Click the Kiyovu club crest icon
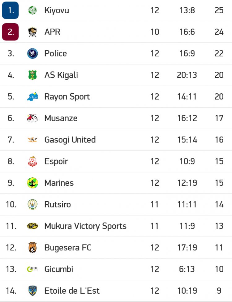The width and height of the screenshot is (232, 302). tap(32, 11)
